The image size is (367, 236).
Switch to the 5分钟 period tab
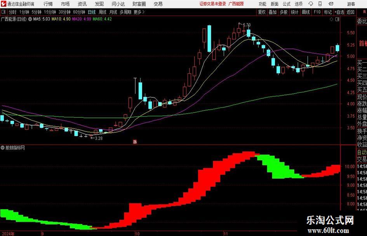pos(37,12)
